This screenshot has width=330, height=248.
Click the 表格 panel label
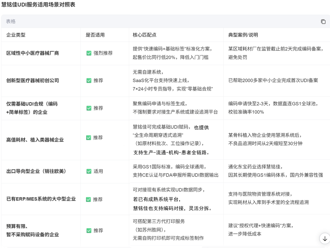coord(10,22)
